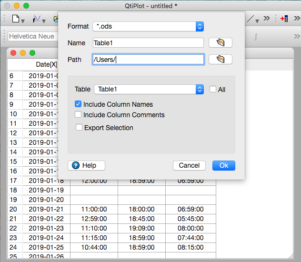Click the browse icon beside Name field
The width and height of the screenshot is (301, 262).
coord(220,43)
